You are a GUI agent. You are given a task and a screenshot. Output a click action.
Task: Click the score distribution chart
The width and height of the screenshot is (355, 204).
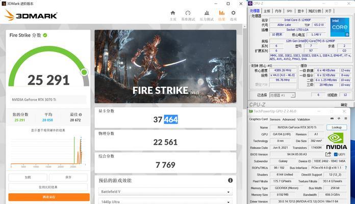(48, 150)
